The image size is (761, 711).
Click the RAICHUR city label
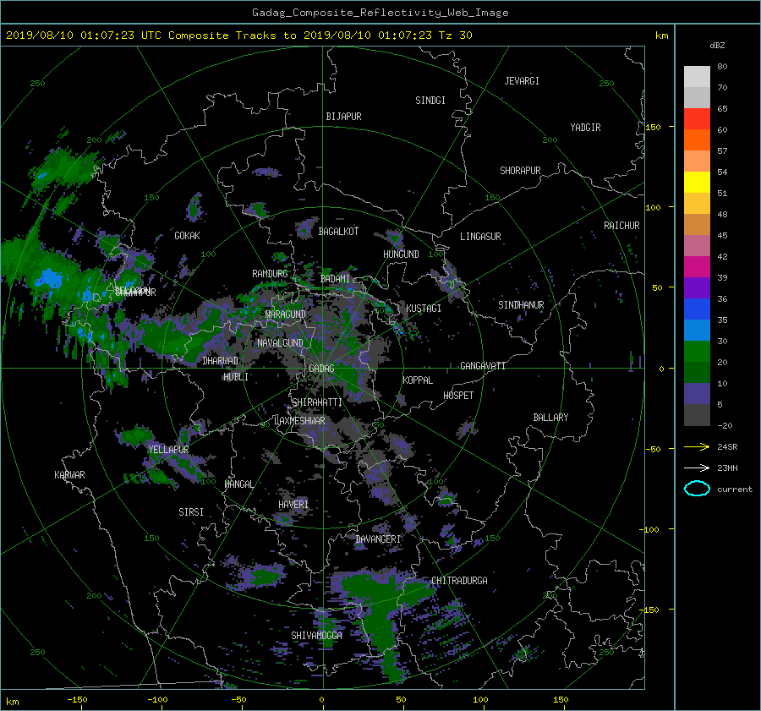pos(621,226)
